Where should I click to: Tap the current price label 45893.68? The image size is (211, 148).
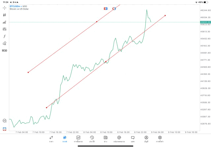(205, 22)
